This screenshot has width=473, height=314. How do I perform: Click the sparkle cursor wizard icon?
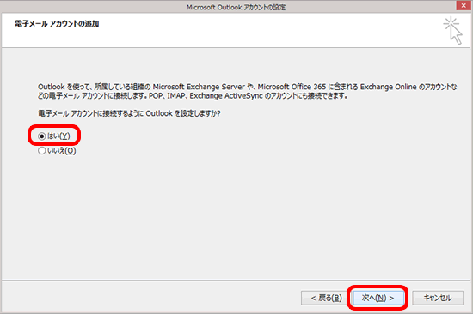pos(452,31)
